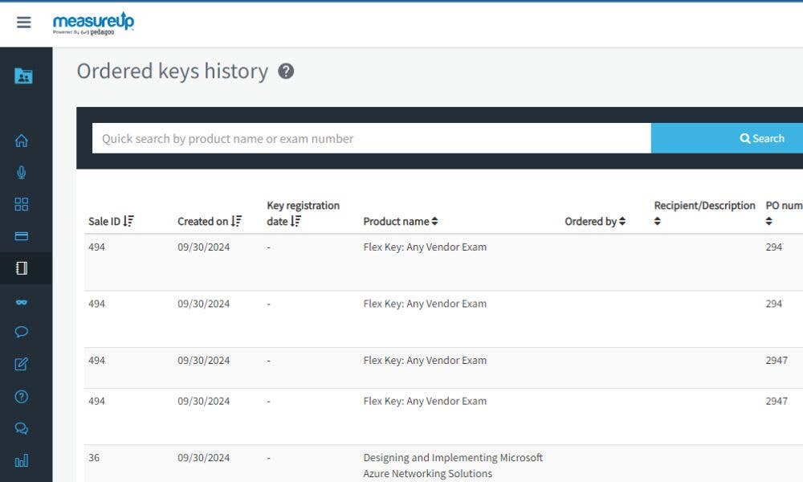Open the question mark icon in the sidebar
Viewport: 803px width, 482px height.
click(22, 396)
